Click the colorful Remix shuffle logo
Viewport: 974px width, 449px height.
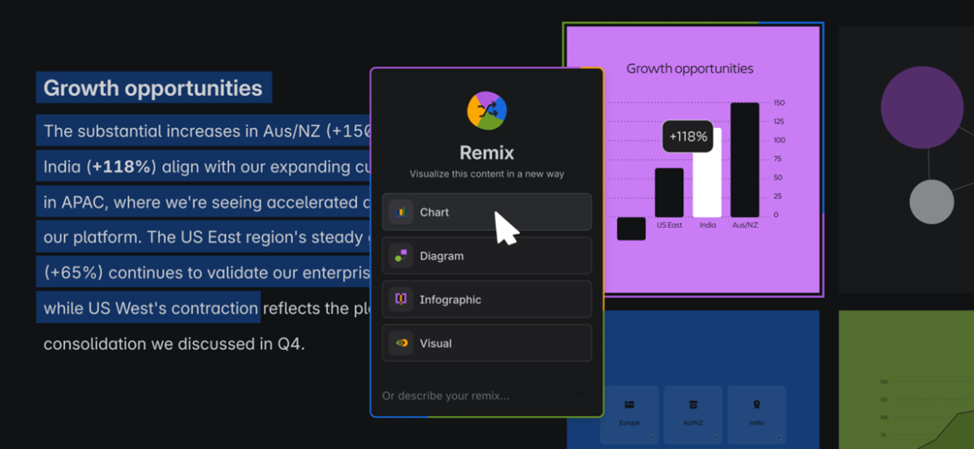(x=487, y=111)
